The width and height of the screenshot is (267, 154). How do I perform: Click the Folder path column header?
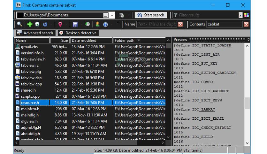click(139, 40)
